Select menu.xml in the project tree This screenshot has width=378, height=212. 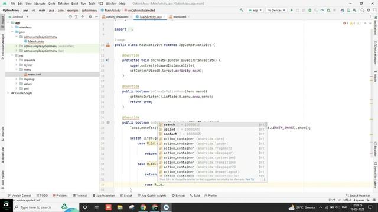[x=34, y=74]
